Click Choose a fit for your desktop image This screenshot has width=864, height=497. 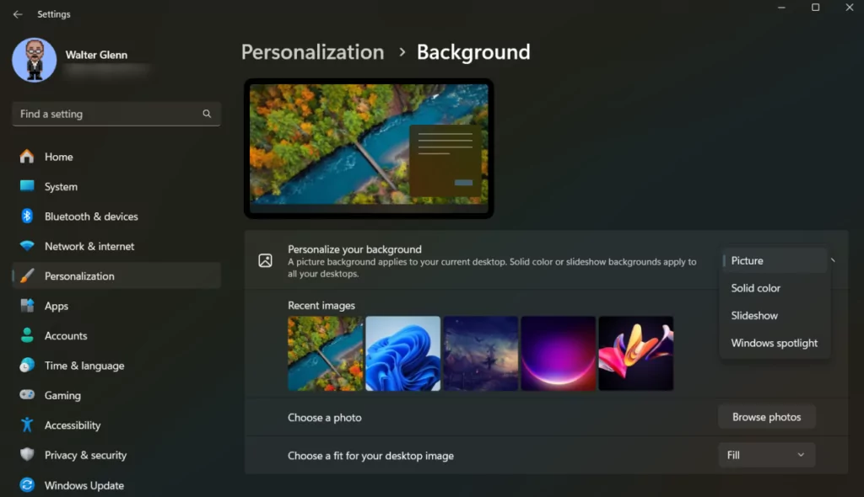[x=371, y=456]
